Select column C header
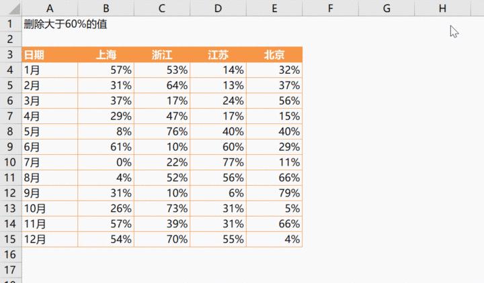This screenshot has height=283, width=484. click(x=162, y=8)
